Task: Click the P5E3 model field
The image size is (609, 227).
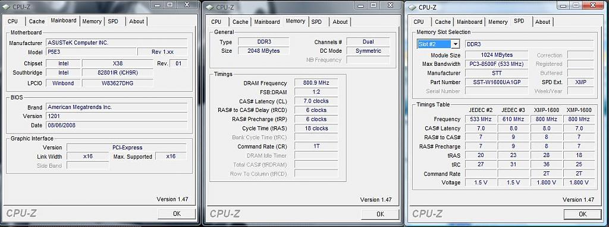Action: point(91,52)
